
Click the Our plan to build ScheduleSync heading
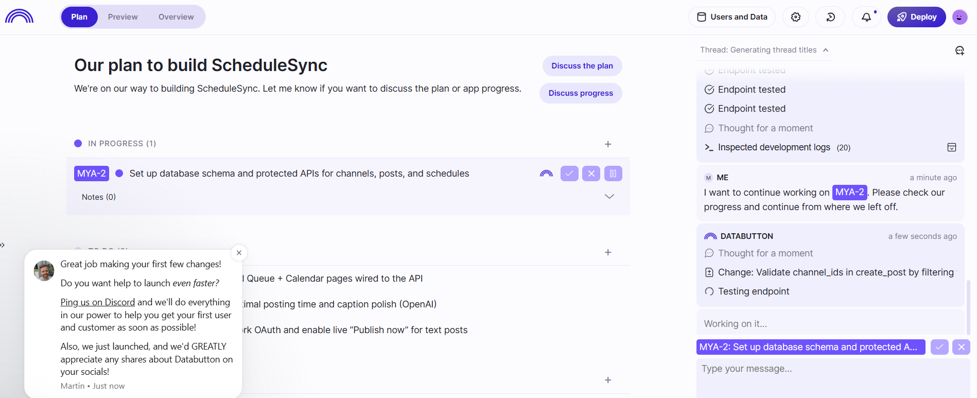tap(201, 65)
